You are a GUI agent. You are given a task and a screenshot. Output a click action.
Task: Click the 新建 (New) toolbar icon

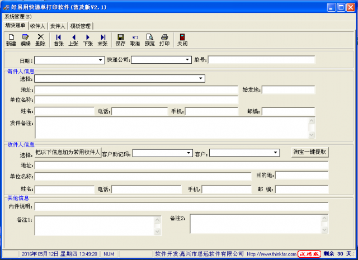pos(11,40)
